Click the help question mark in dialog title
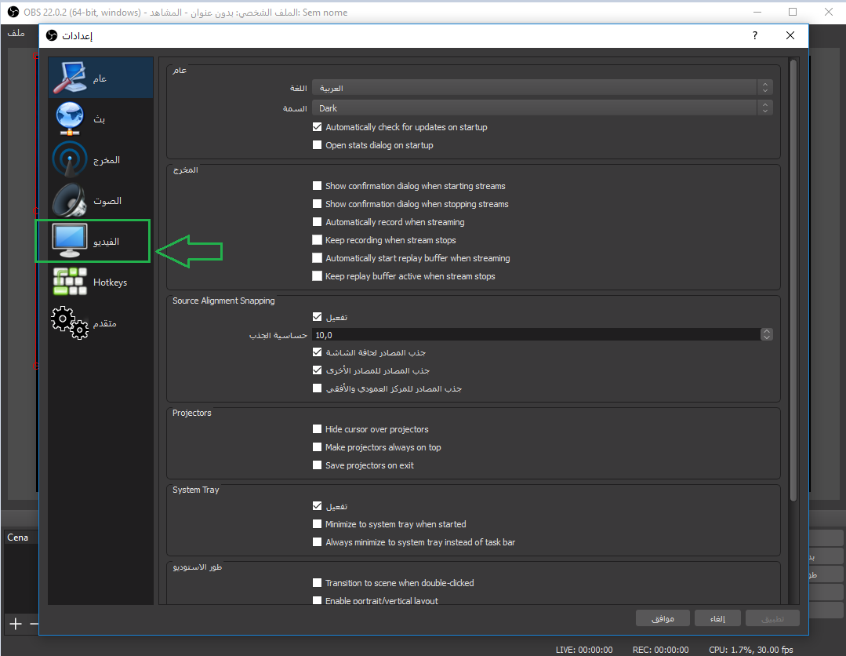Viewport: 846px width, 656px height. point(755,35)
